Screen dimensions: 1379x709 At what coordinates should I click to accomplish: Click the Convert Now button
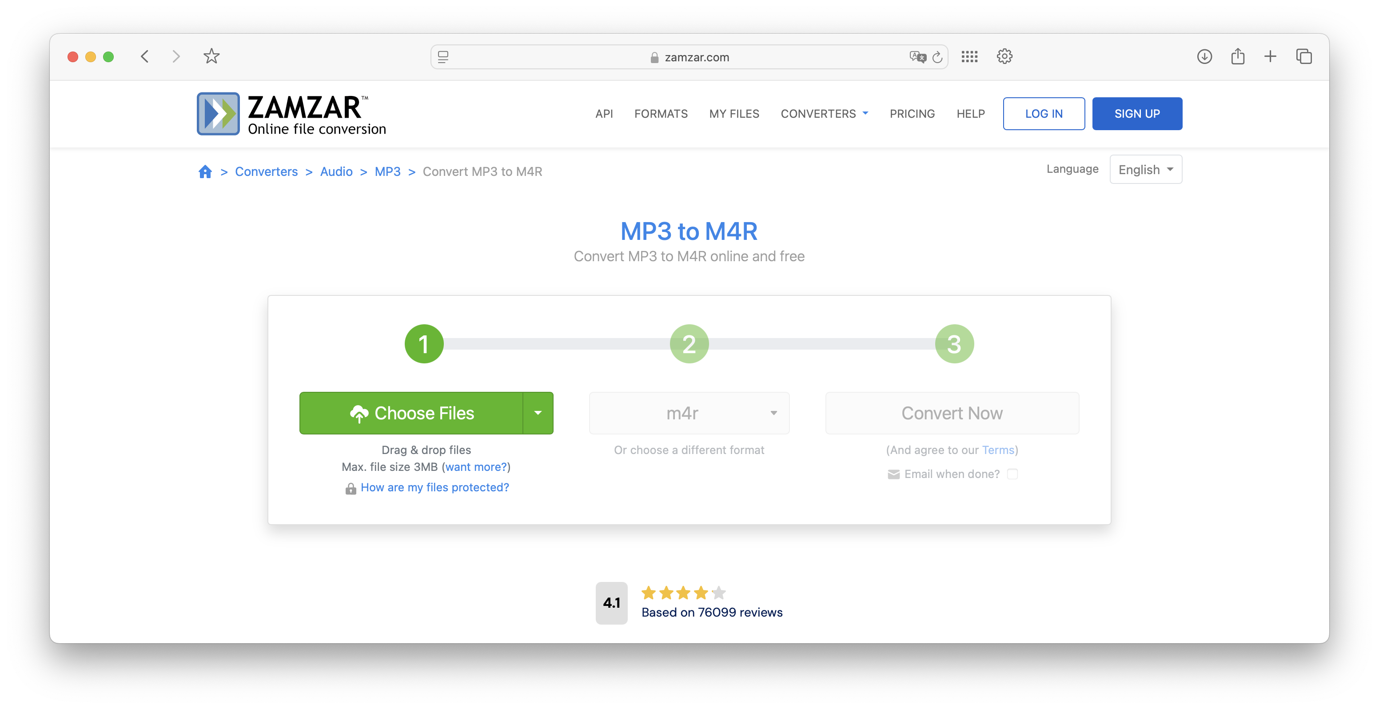(952, 413)
